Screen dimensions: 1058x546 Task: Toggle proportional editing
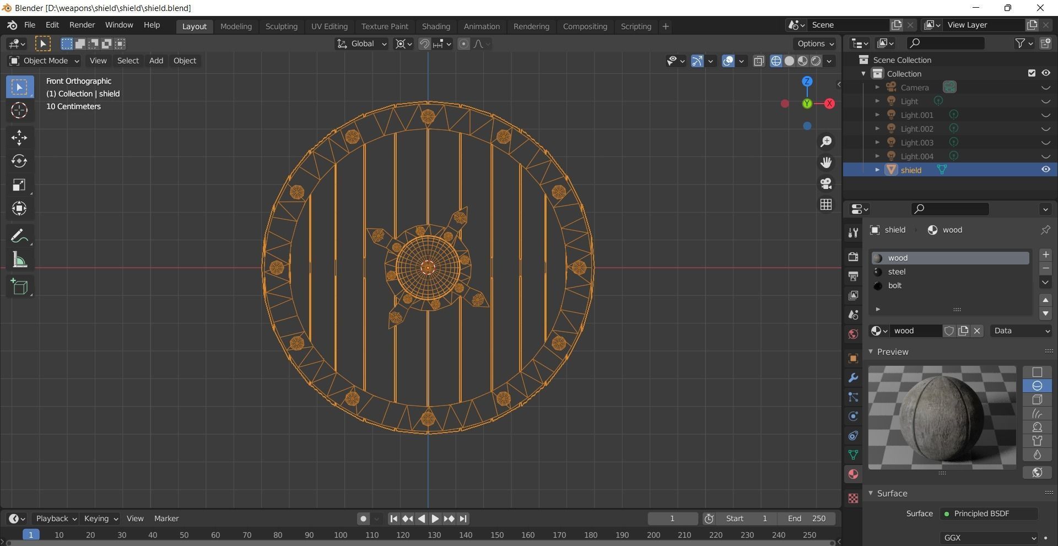pos(464,44)
